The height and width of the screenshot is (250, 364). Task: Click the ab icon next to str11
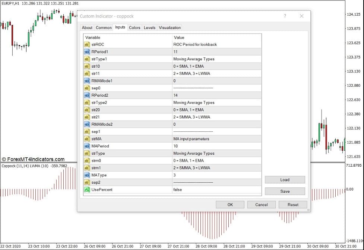[86, 73]
